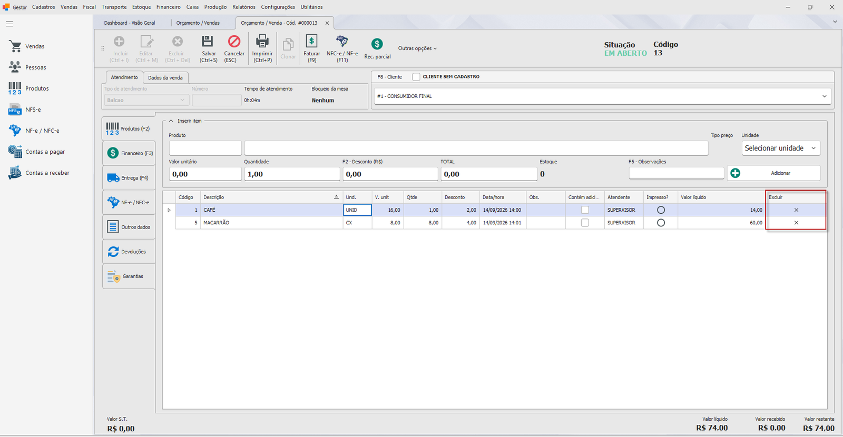Expand the CAFÉ row arrow
This screenshot has width=843, height=437.
169,210
